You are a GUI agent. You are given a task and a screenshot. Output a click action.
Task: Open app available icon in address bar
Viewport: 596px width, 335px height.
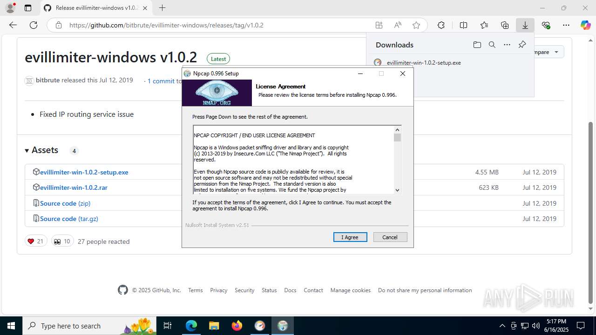pyautogui.click(x=379, y=25)
